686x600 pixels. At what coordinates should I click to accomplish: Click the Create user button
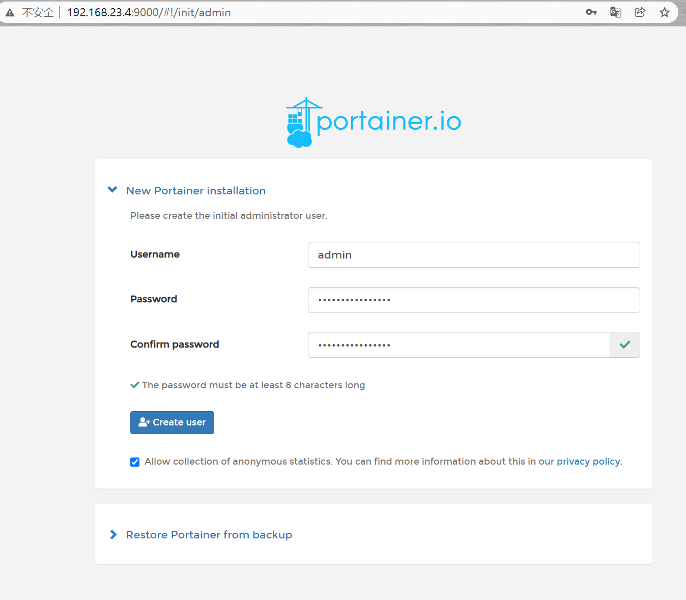coord(172,422)
